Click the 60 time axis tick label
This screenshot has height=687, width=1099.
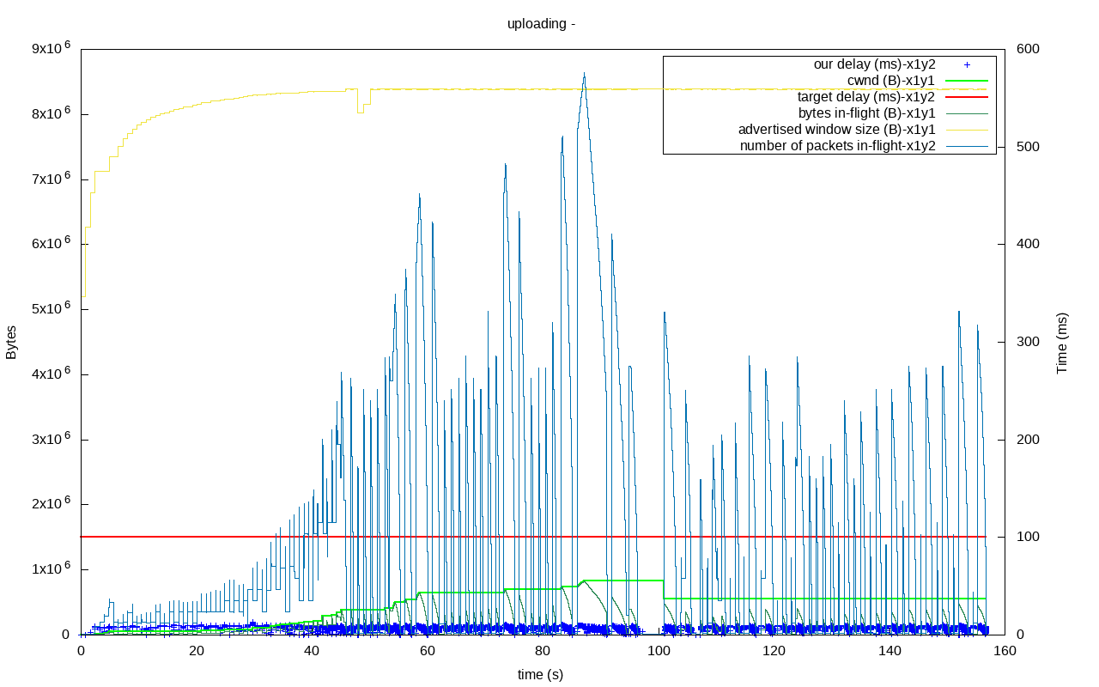click(428, 651)
